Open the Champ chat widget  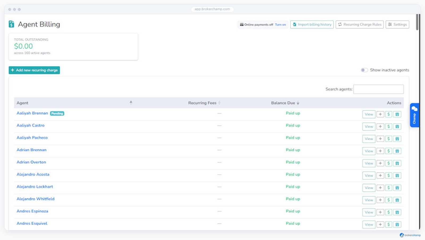[x=414, y=115]
